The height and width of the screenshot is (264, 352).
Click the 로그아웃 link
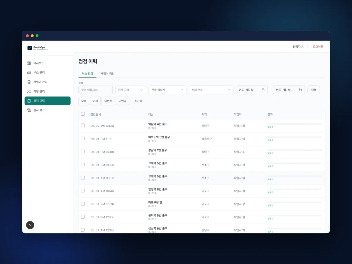(318, 47)
